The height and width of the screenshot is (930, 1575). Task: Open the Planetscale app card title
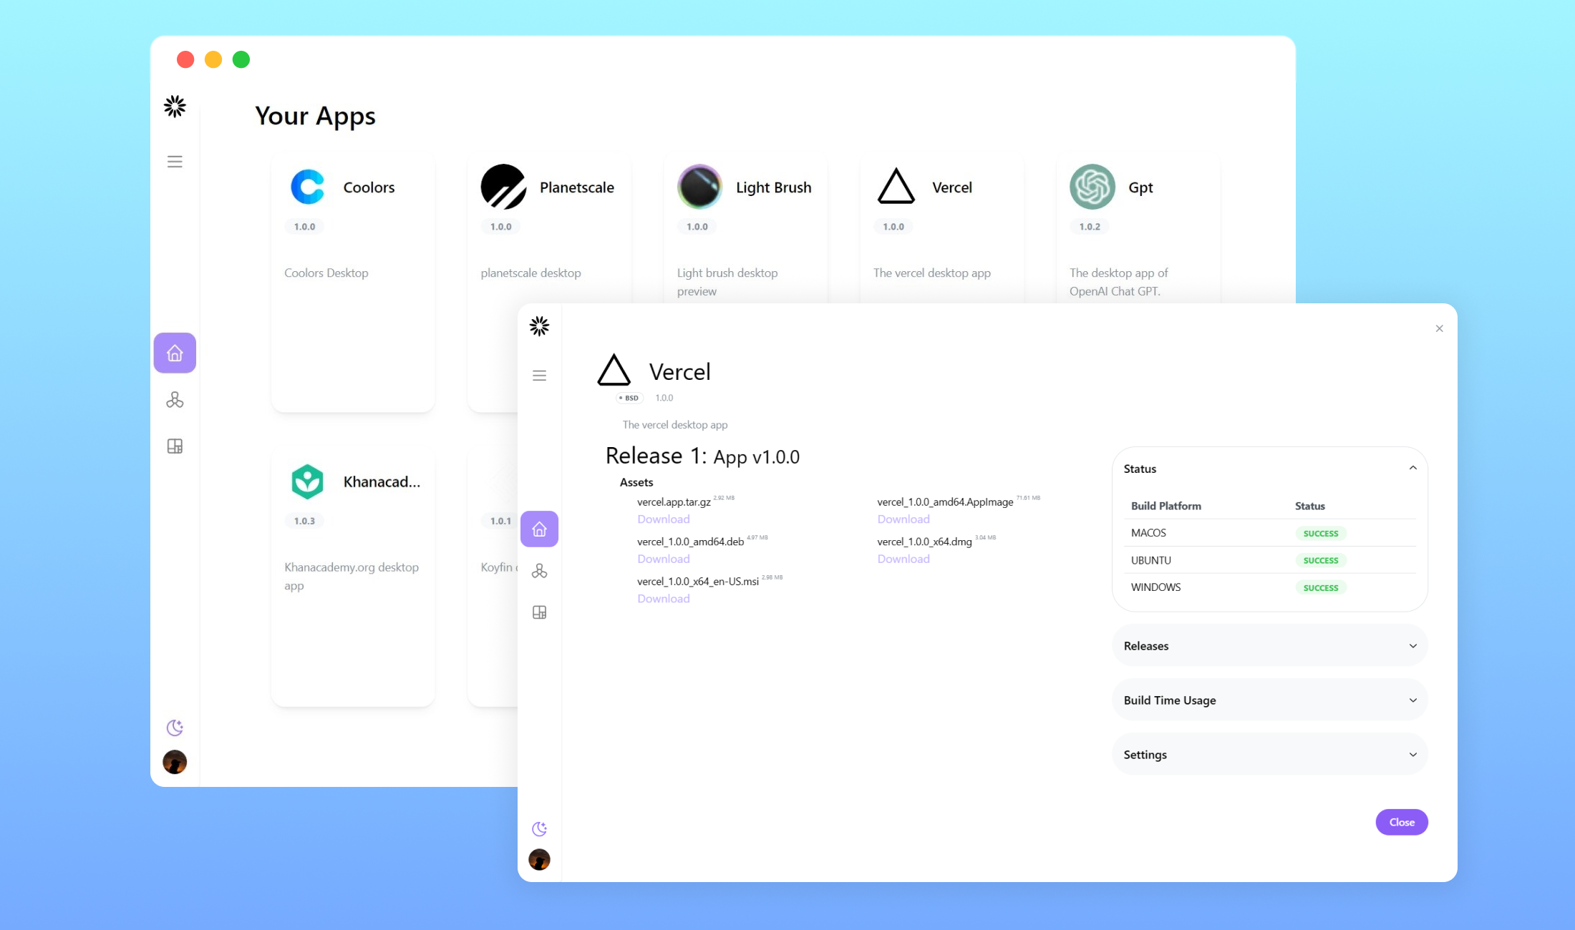click(x=577, y=187)
